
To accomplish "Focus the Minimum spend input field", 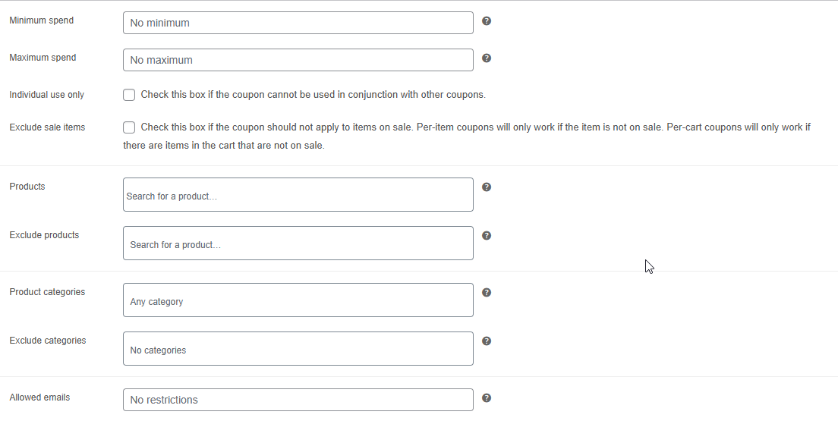I will (x=298, y=23).
